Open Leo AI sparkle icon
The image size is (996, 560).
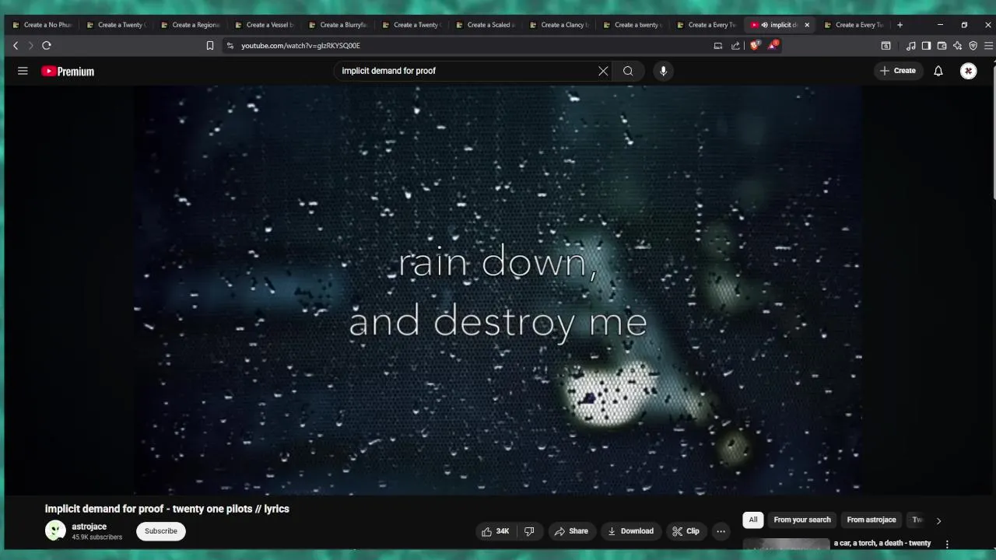click(957, 46)
